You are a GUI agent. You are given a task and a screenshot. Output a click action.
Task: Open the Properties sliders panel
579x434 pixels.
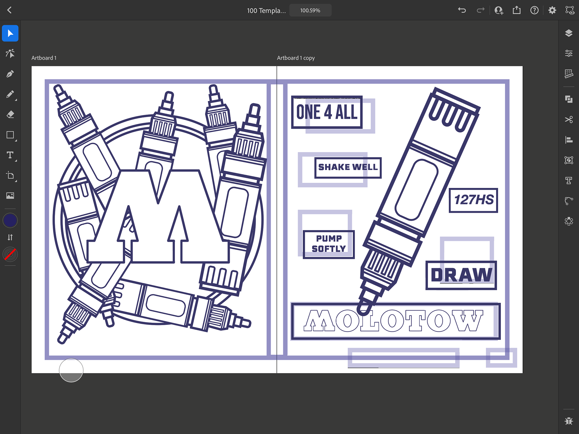pyautogui.click(x=569, y=53)
